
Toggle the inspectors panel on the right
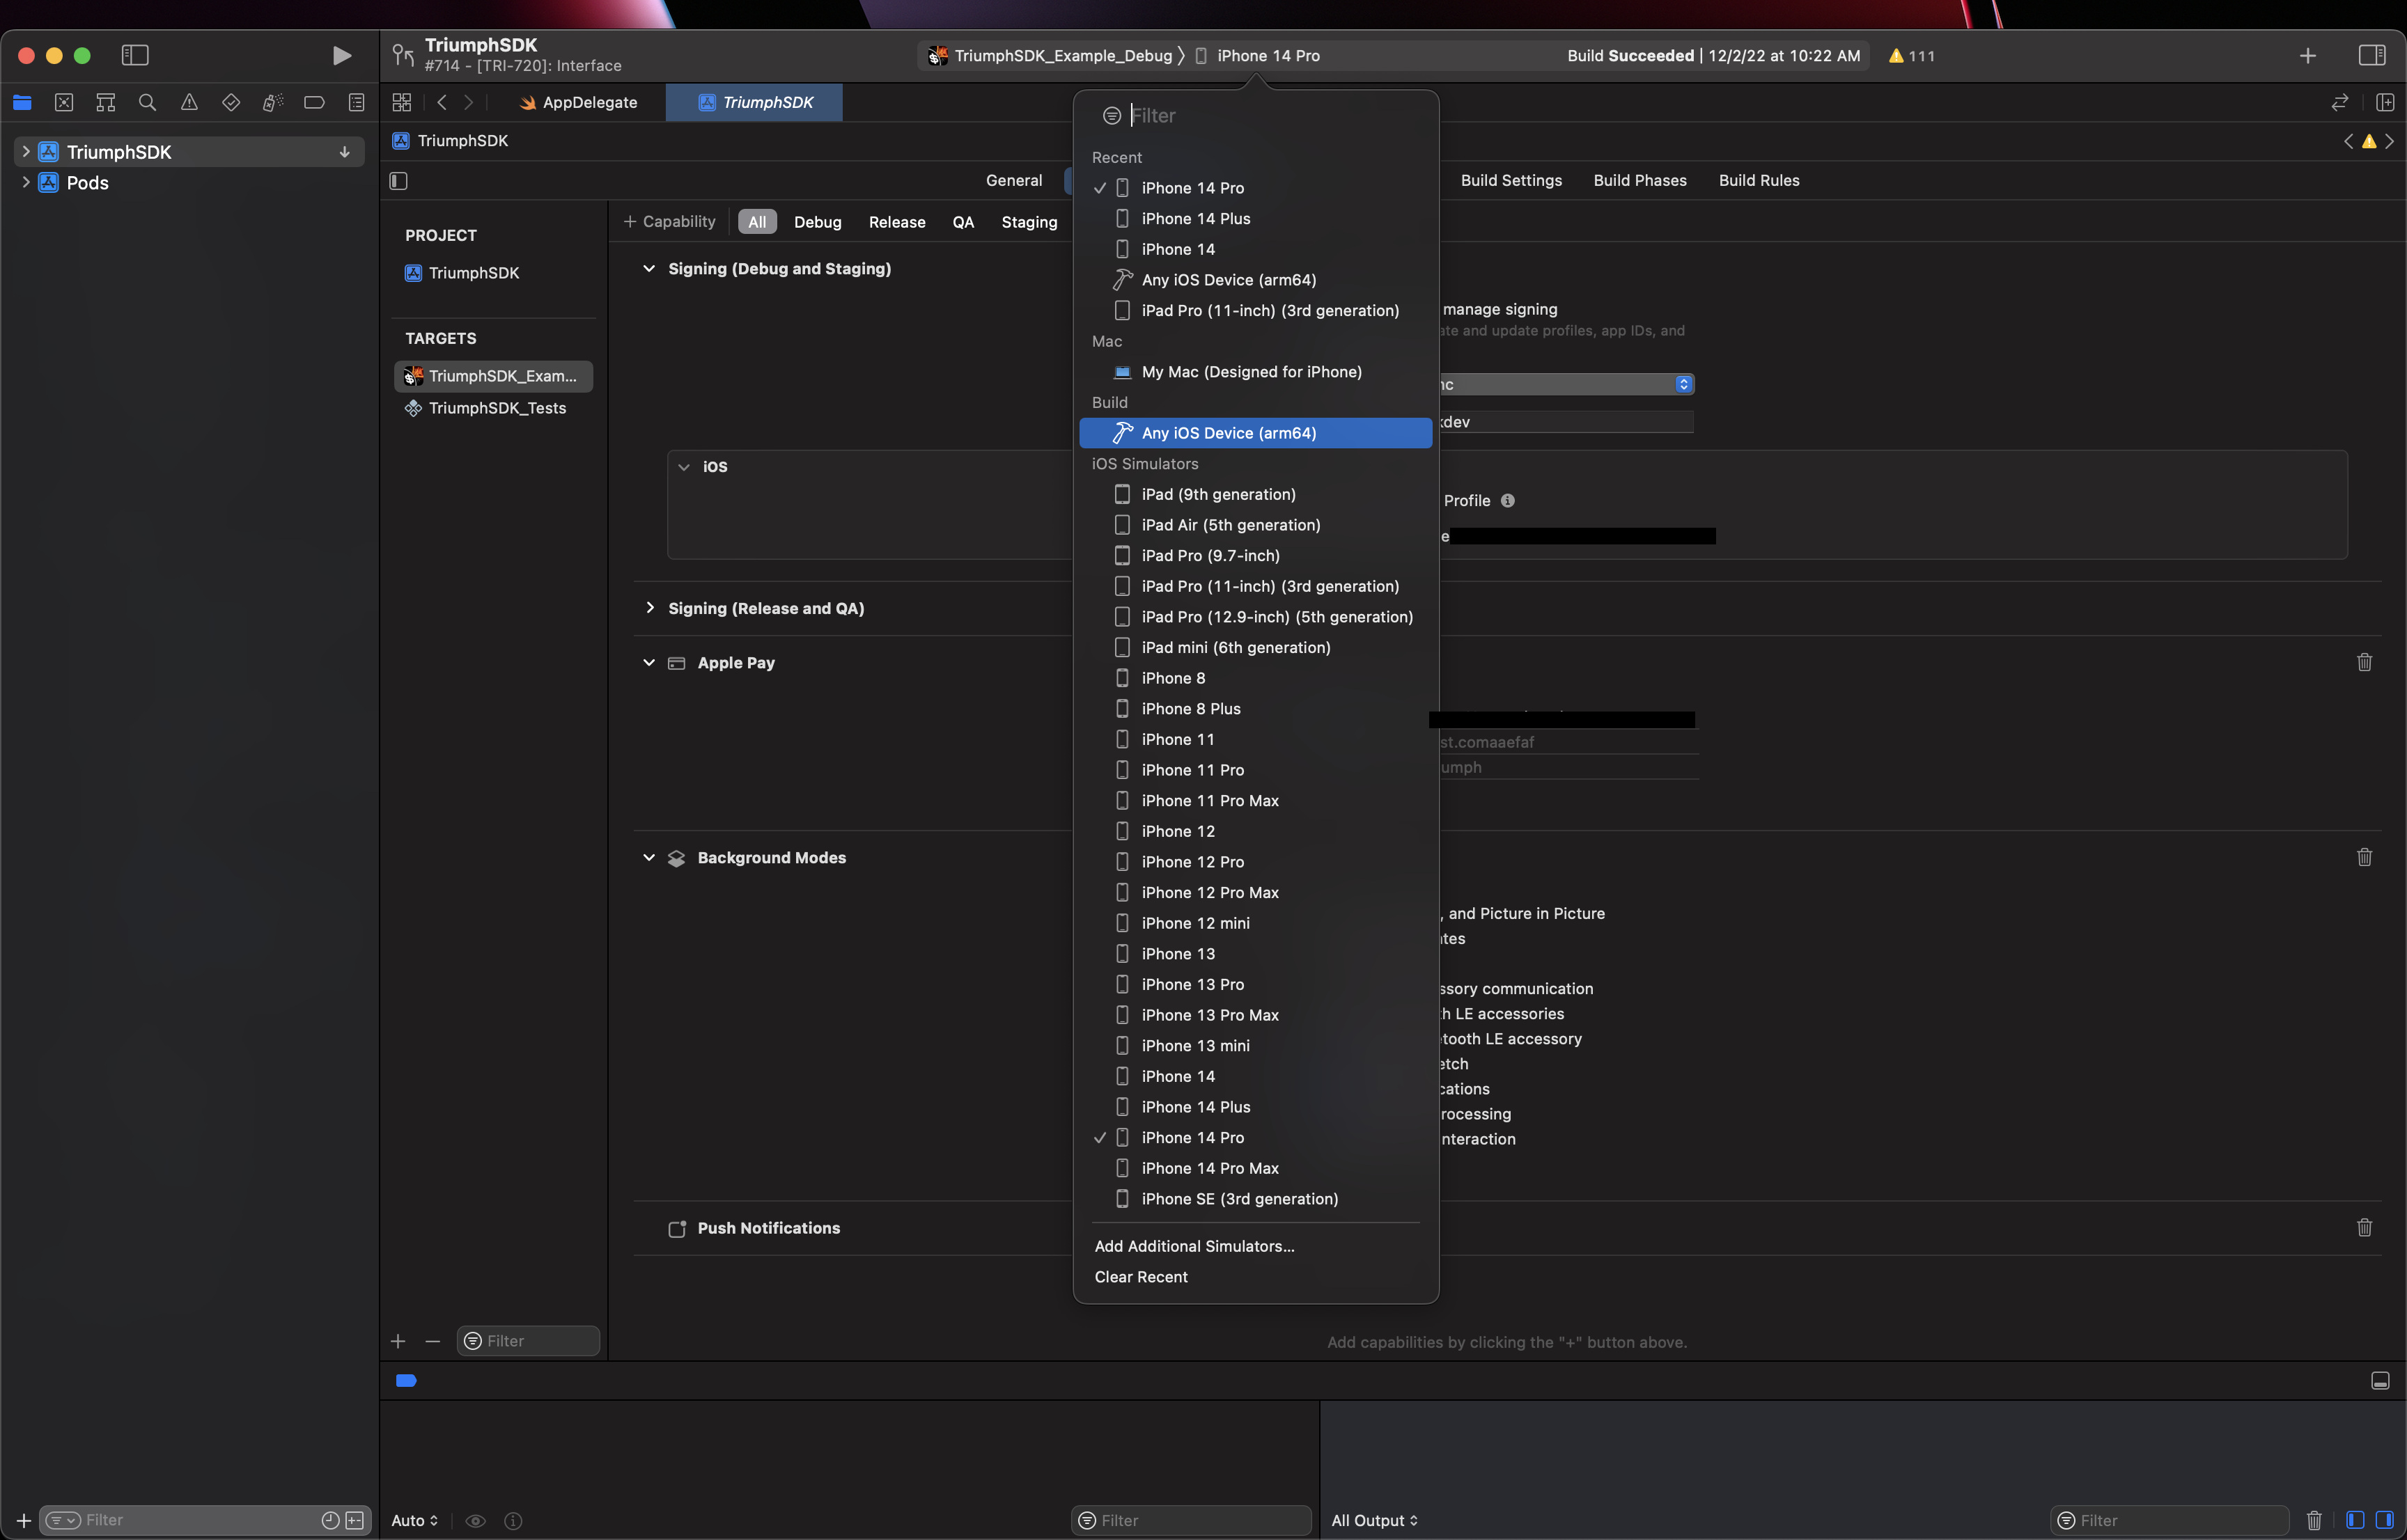[x=2372, y=55]
